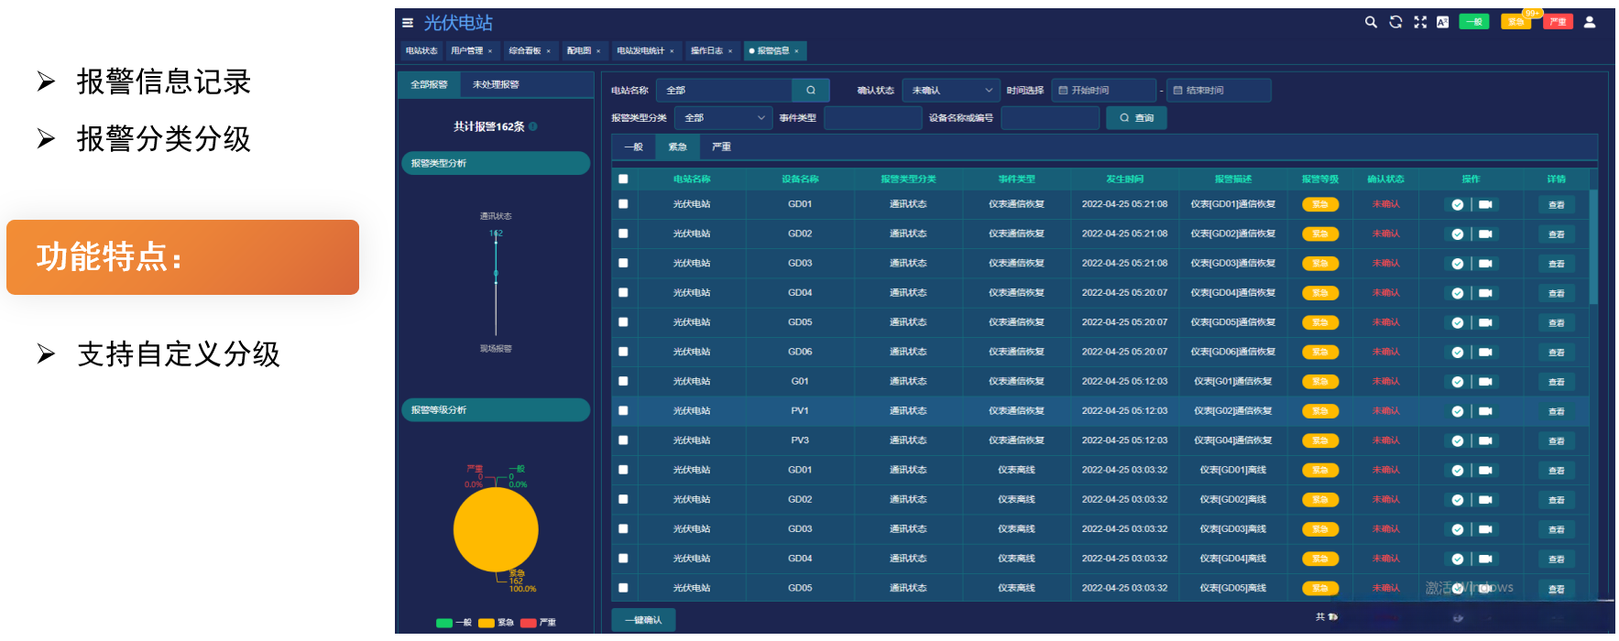The width and height of the screenshot is (1619, 641).
Task: Open the video camera for the first GD01 row
Action: tap(1485, 205)
